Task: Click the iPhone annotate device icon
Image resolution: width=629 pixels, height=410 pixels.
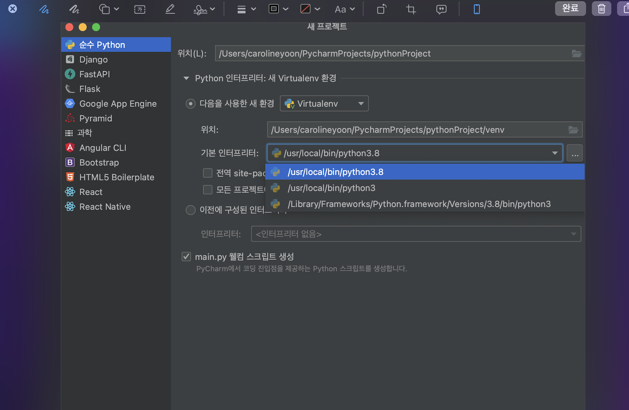Action: tap(477, 9)
